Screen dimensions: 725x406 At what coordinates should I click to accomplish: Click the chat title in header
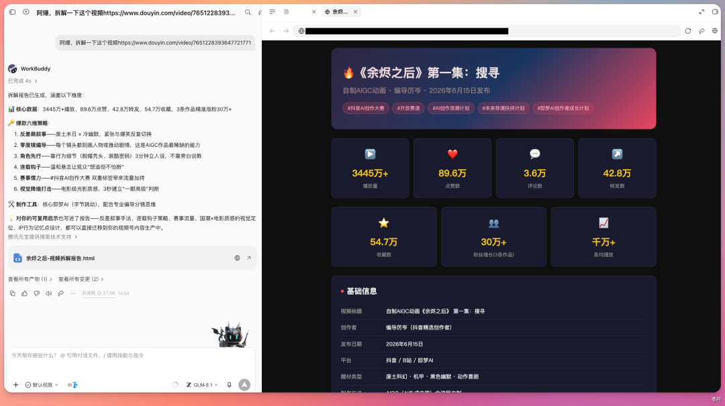[136, 13]
